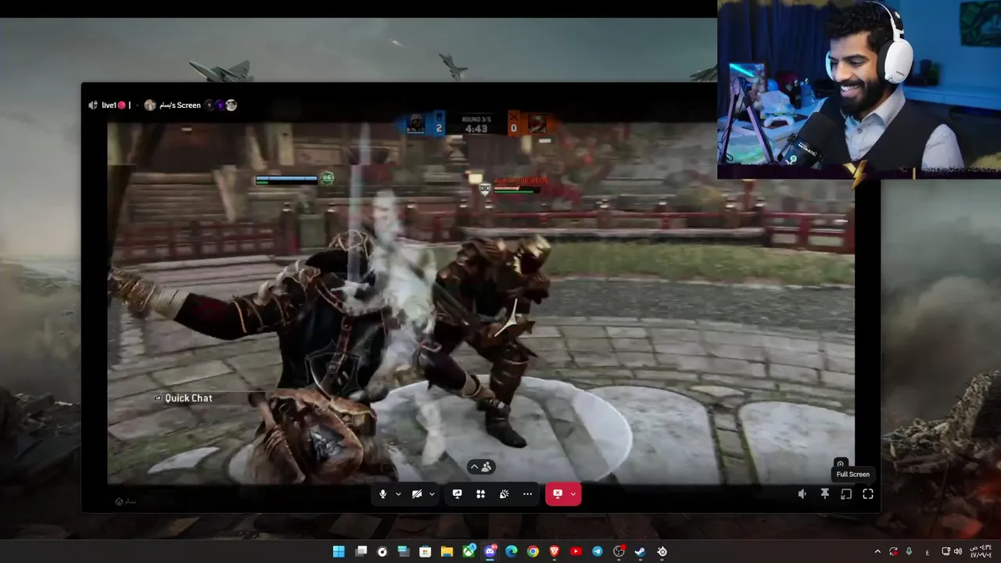This screenshot has width=1001, height=563.
Task: Open File Explorer from taskbar
Action: (447, 551)
